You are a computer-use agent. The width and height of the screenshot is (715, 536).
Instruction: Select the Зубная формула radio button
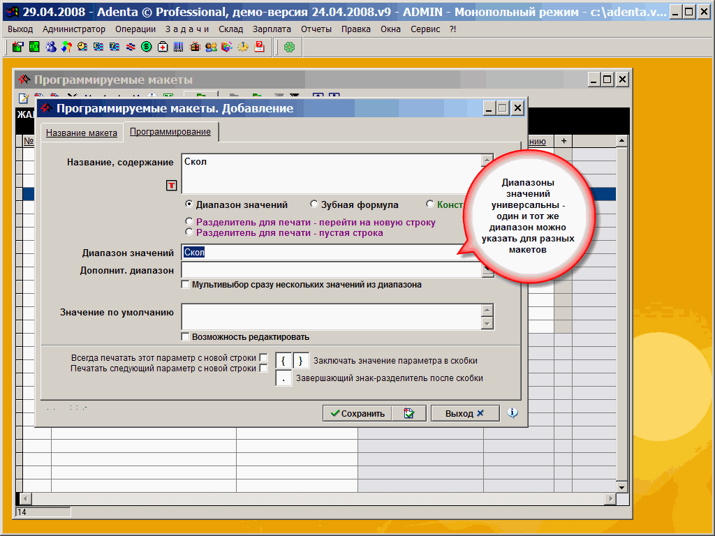coord(314,204)
